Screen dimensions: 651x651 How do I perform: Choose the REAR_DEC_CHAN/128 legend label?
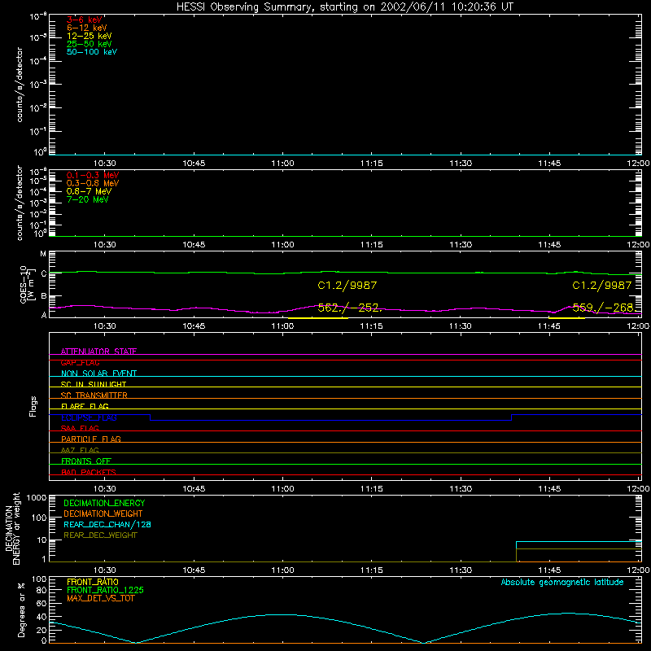[107, 525]
